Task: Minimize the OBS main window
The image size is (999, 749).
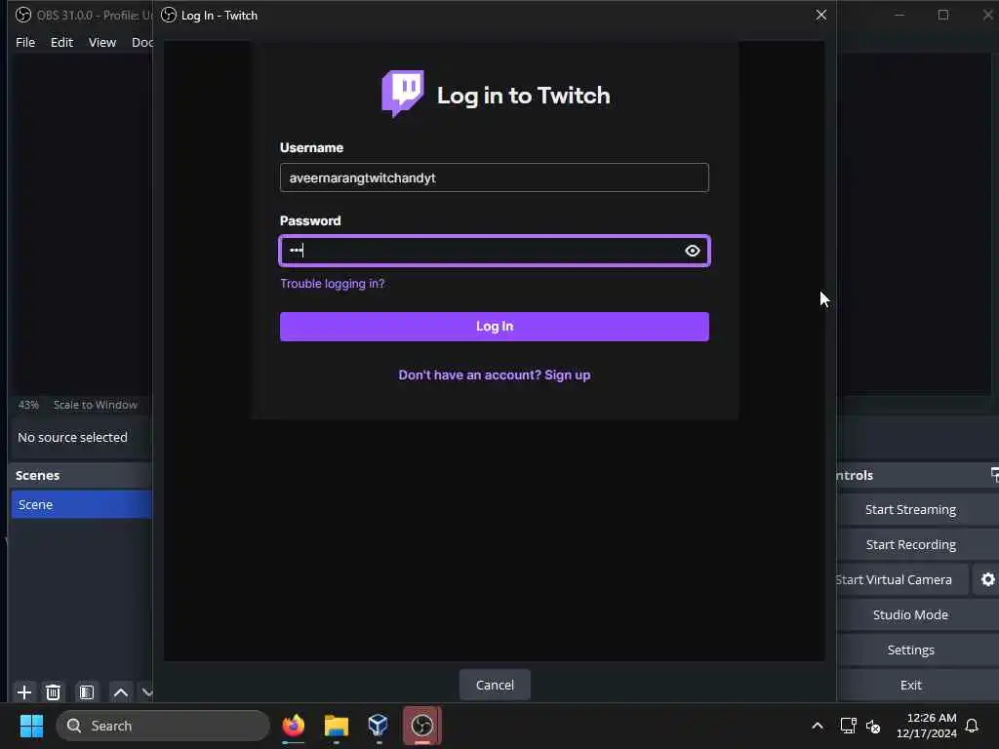Action: click(899, 15)
